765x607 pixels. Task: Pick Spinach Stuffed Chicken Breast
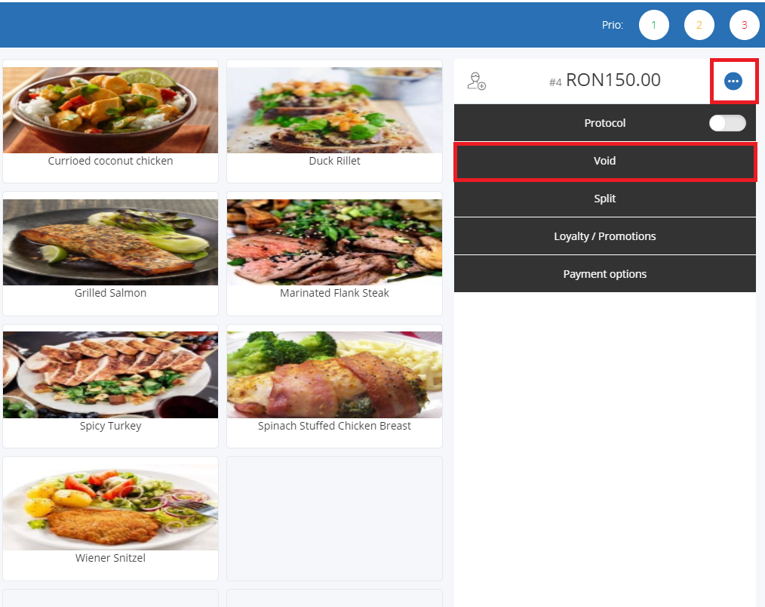coord(334,386)
